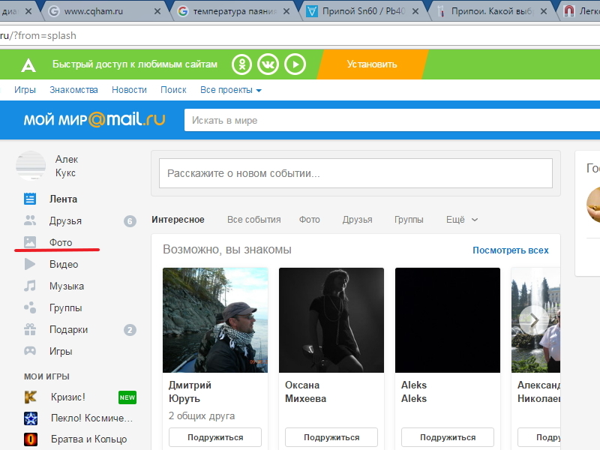Open the Музыка item in the sidebar
This screenshot has height=450, width=600.
(67, 286)
